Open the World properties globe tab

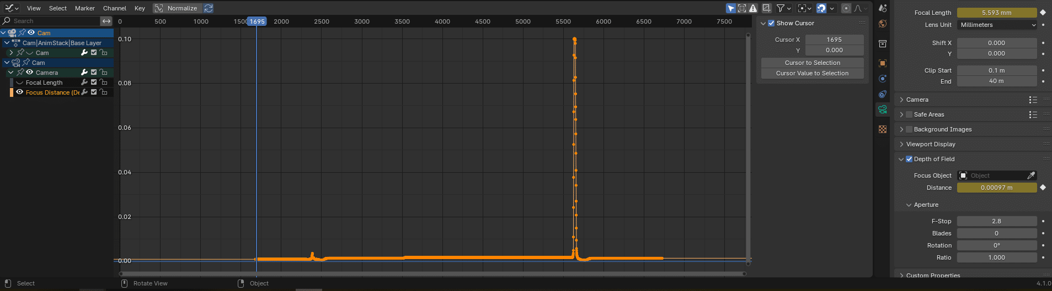click(883, 24)
